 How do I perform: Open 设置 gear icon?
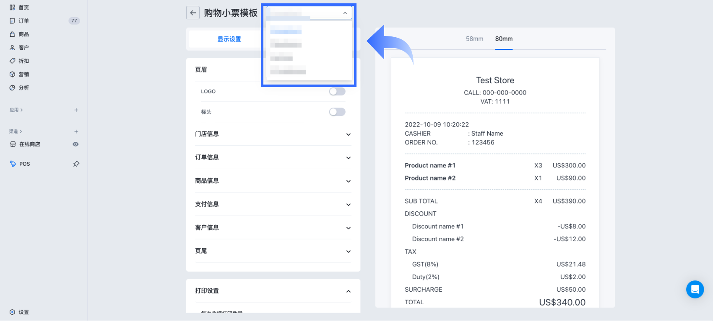[12, 312]
